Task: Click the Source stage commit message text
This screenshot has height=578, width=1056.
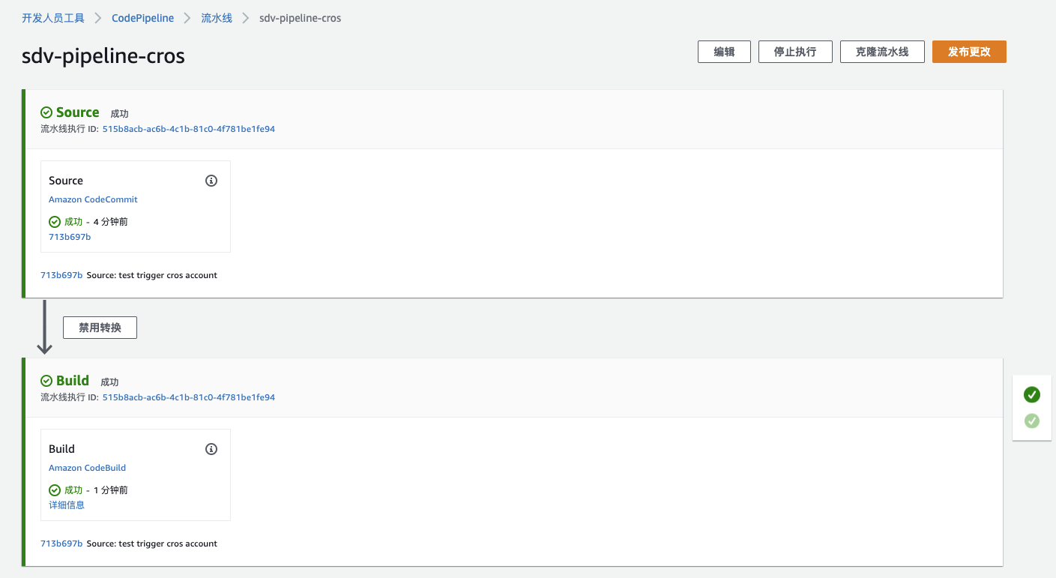Action: (152, 275)
